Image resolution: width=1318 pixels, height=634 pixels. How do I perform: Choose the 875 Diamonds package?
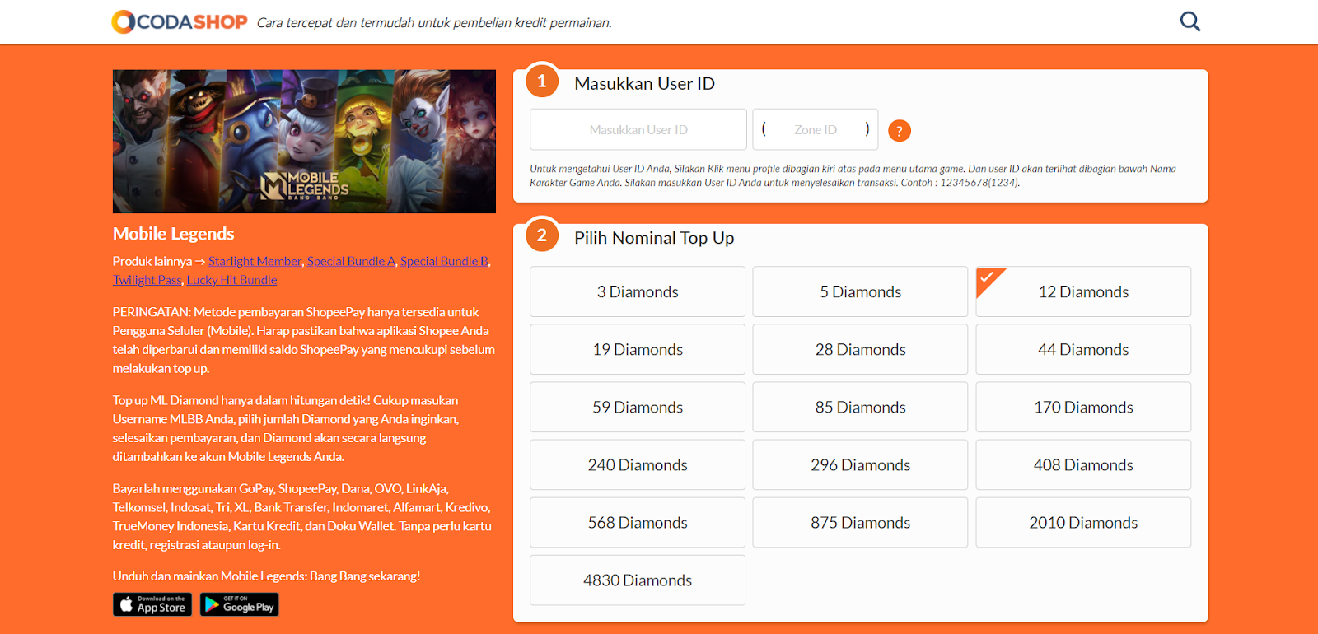860,522
